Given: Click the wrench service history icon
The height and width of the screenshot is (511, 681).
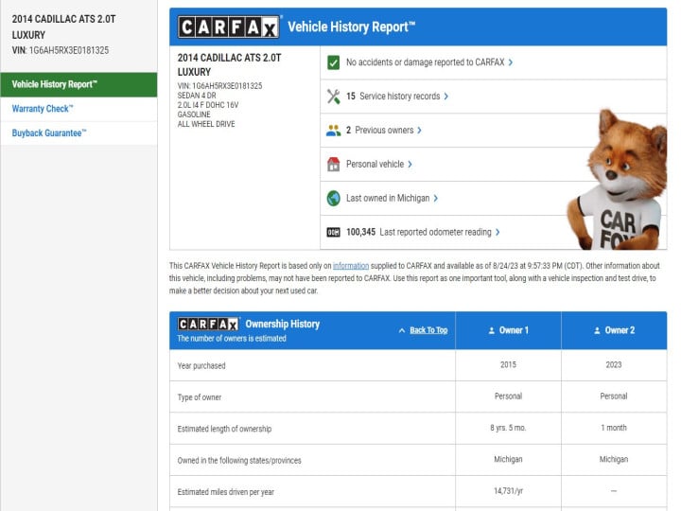Looking at the screenshot, I should click(x=333, y=97).
